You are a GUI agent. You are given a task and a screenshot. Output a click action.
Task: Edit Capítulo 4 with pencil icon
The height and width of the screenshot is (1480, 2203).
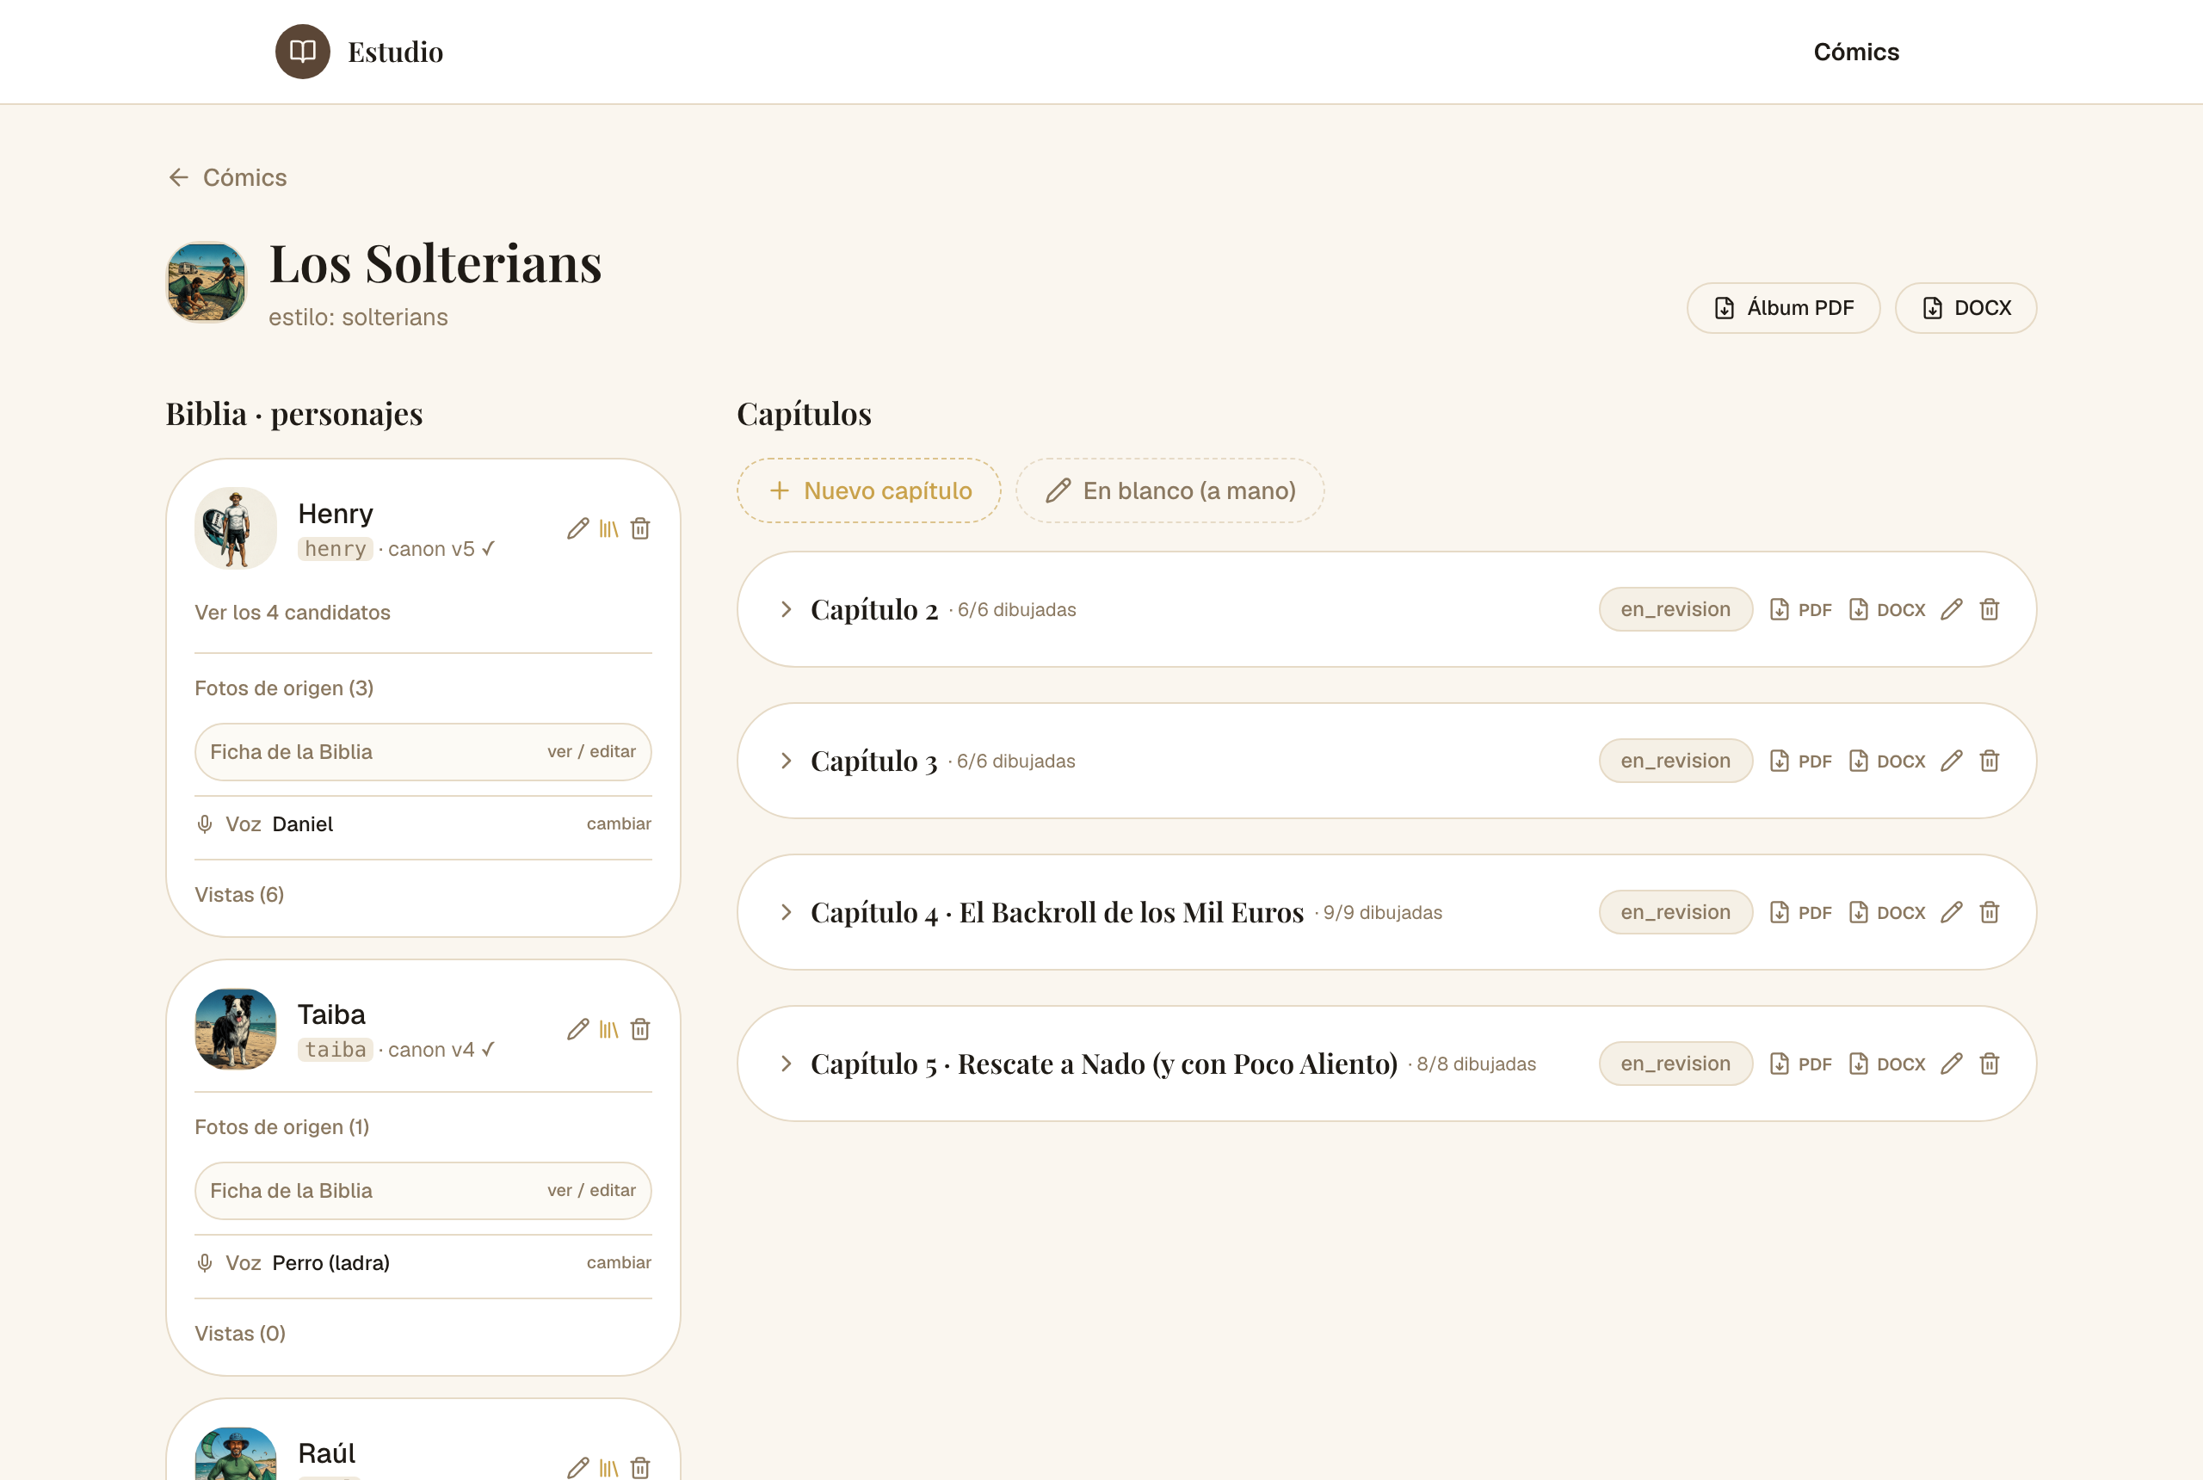(1951, 913)
